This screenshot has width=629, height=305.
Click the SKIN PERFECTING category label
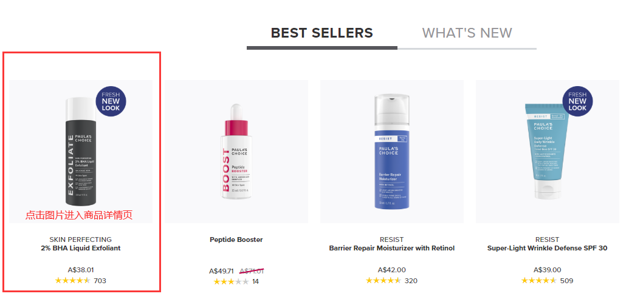pos(80,240)
